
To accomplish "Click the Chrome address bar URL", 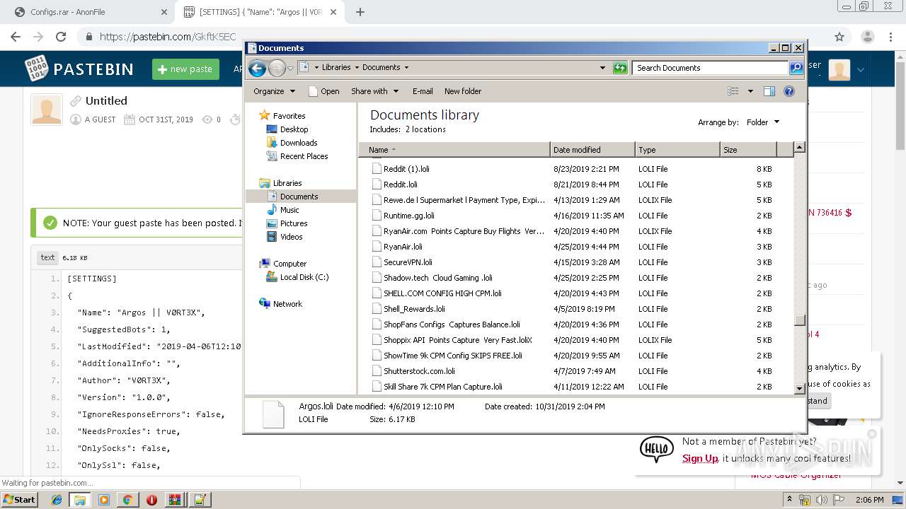I will pyautogui.click(x=168, y=37).
